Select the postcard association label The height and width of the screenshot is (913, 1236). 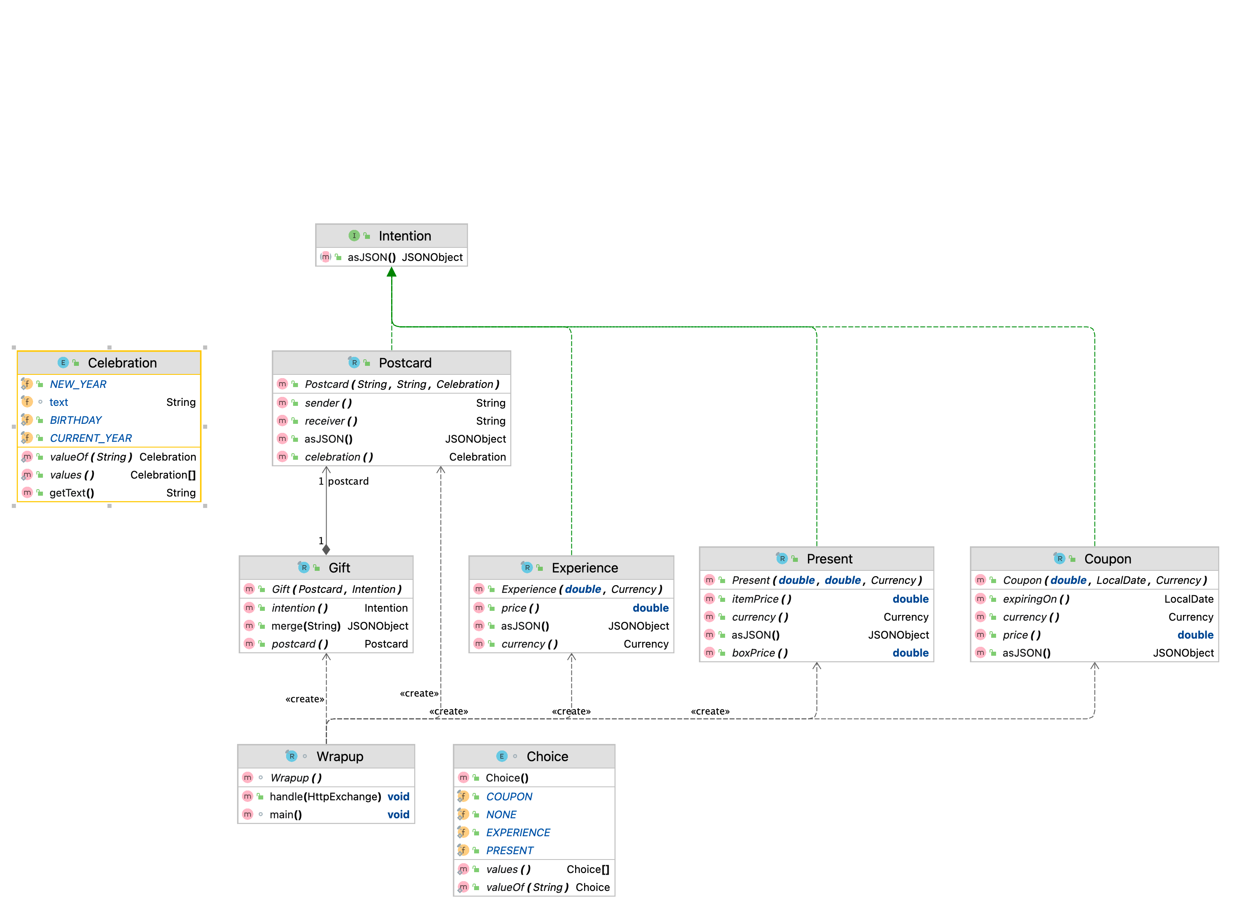point(348,481)
